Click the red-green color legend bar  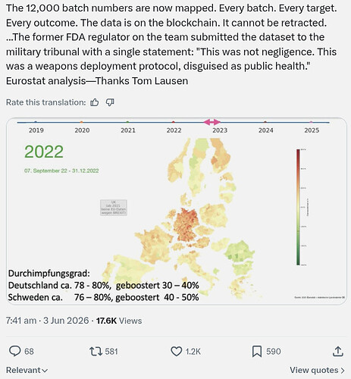click(x=298, y=207)
